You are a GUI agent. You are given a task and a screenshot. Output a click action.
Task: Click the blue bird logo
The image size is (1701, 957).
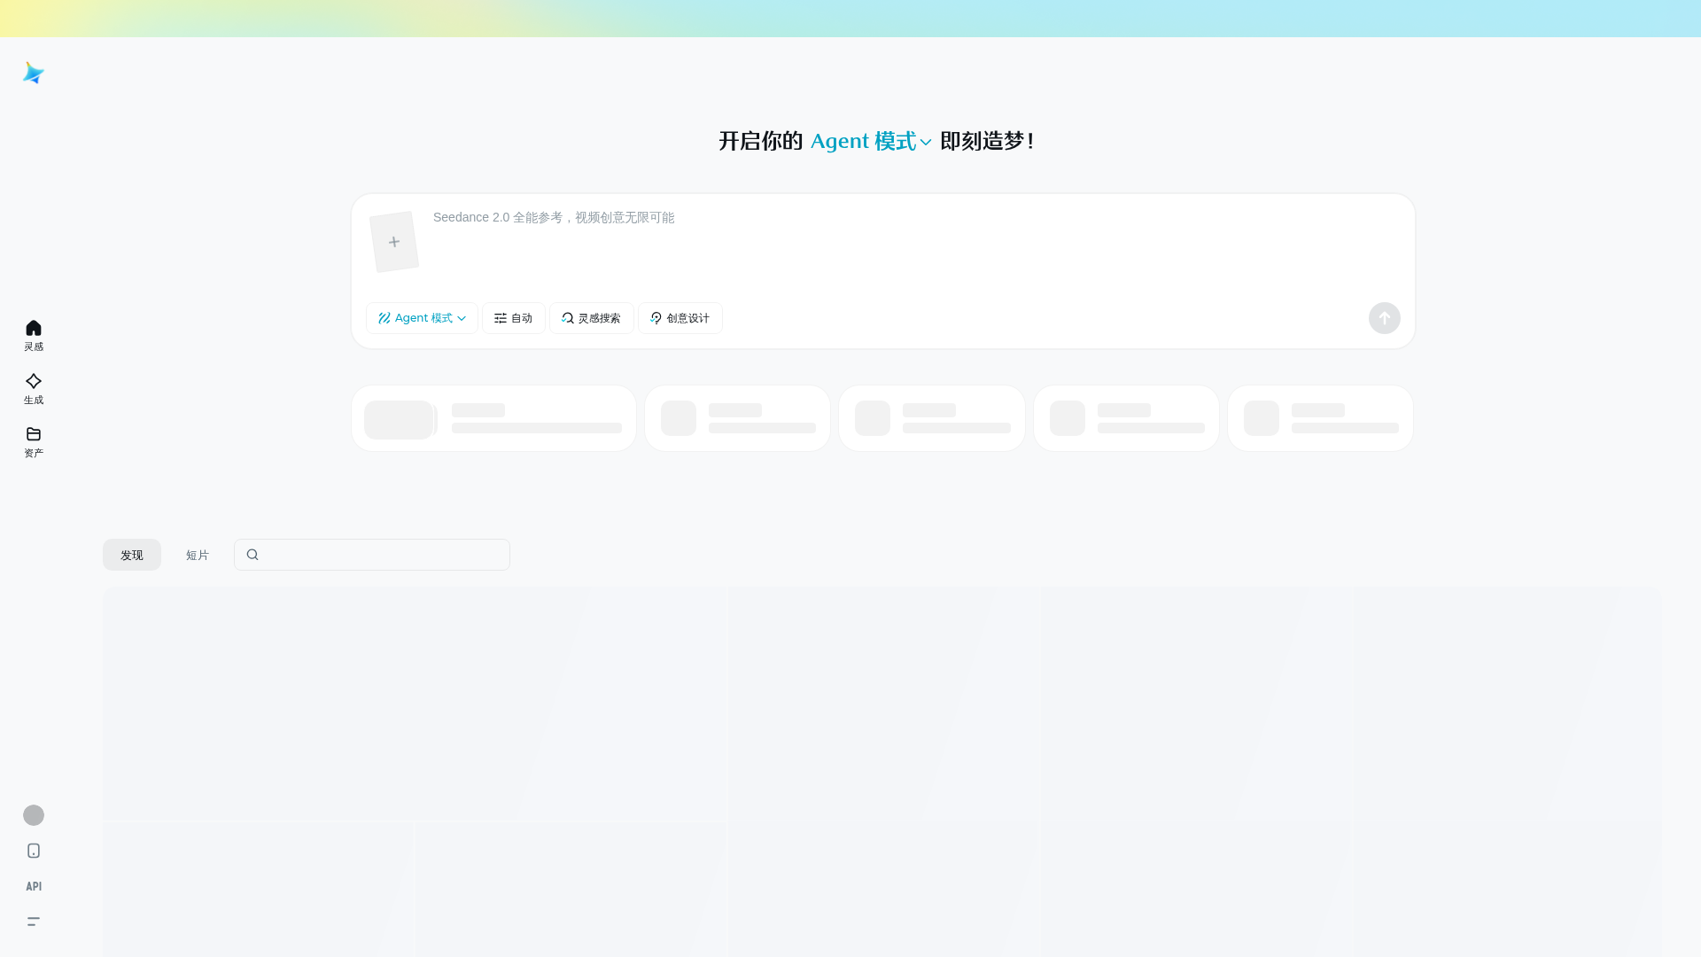point(34,73)
